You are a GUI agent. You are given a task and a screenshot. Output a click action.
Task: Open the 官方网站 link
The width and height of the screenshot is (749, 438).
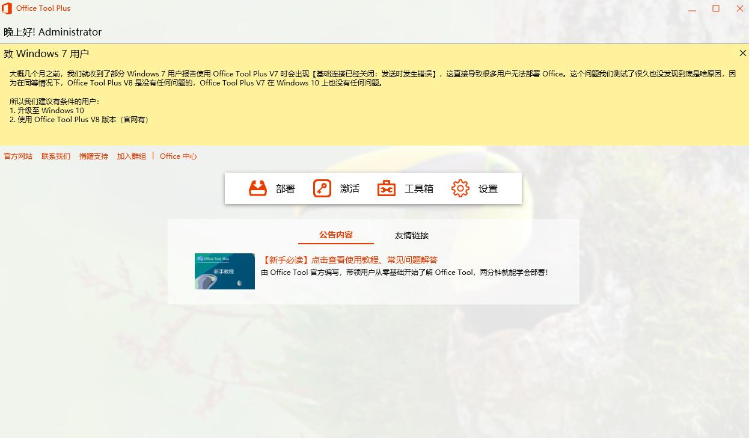[18, 156]
